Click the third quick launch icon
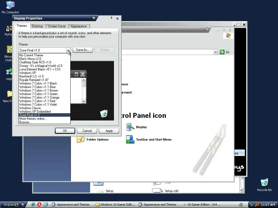 coord(46,204)
